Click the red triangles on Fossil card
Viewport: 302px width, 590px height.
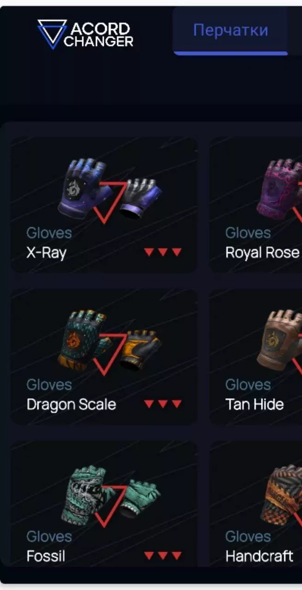point(163,556)
